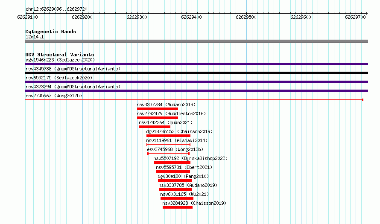This screenshot has height=224, width=380.
Task: Select the nsv3337784 (Audano2019) variant label
Action: (166, 105)
